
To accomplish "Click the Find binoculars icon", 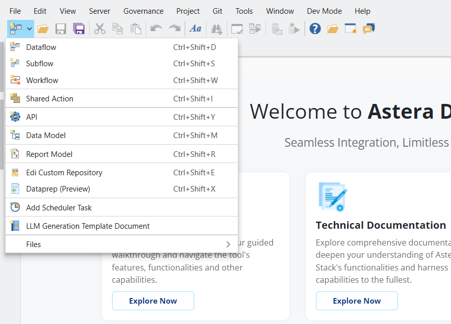I will tap(217, 29).
